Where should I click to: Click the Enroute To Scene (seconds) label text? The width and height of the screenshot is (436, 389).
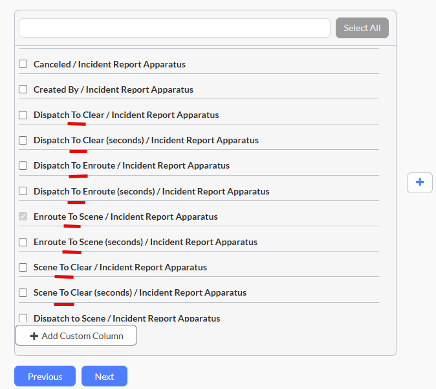point(145,242)
